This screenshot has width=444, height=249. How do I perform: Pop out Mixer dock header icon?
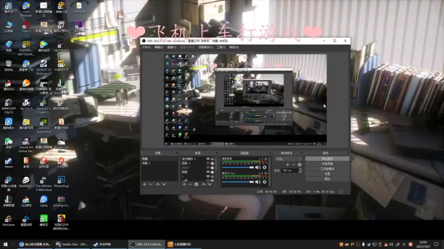[270, 153]
